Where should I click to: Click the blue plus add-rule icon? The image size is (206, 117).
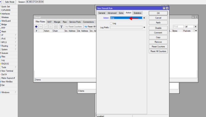[36, 27]
